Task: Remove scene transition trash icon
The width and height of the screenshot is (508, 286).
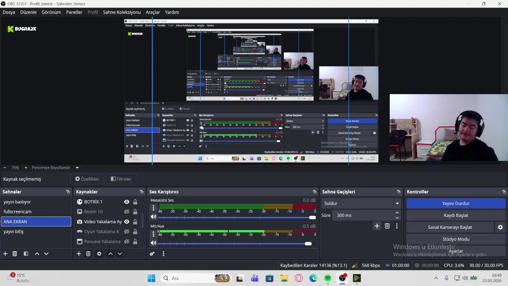Action: coord(387,226)
